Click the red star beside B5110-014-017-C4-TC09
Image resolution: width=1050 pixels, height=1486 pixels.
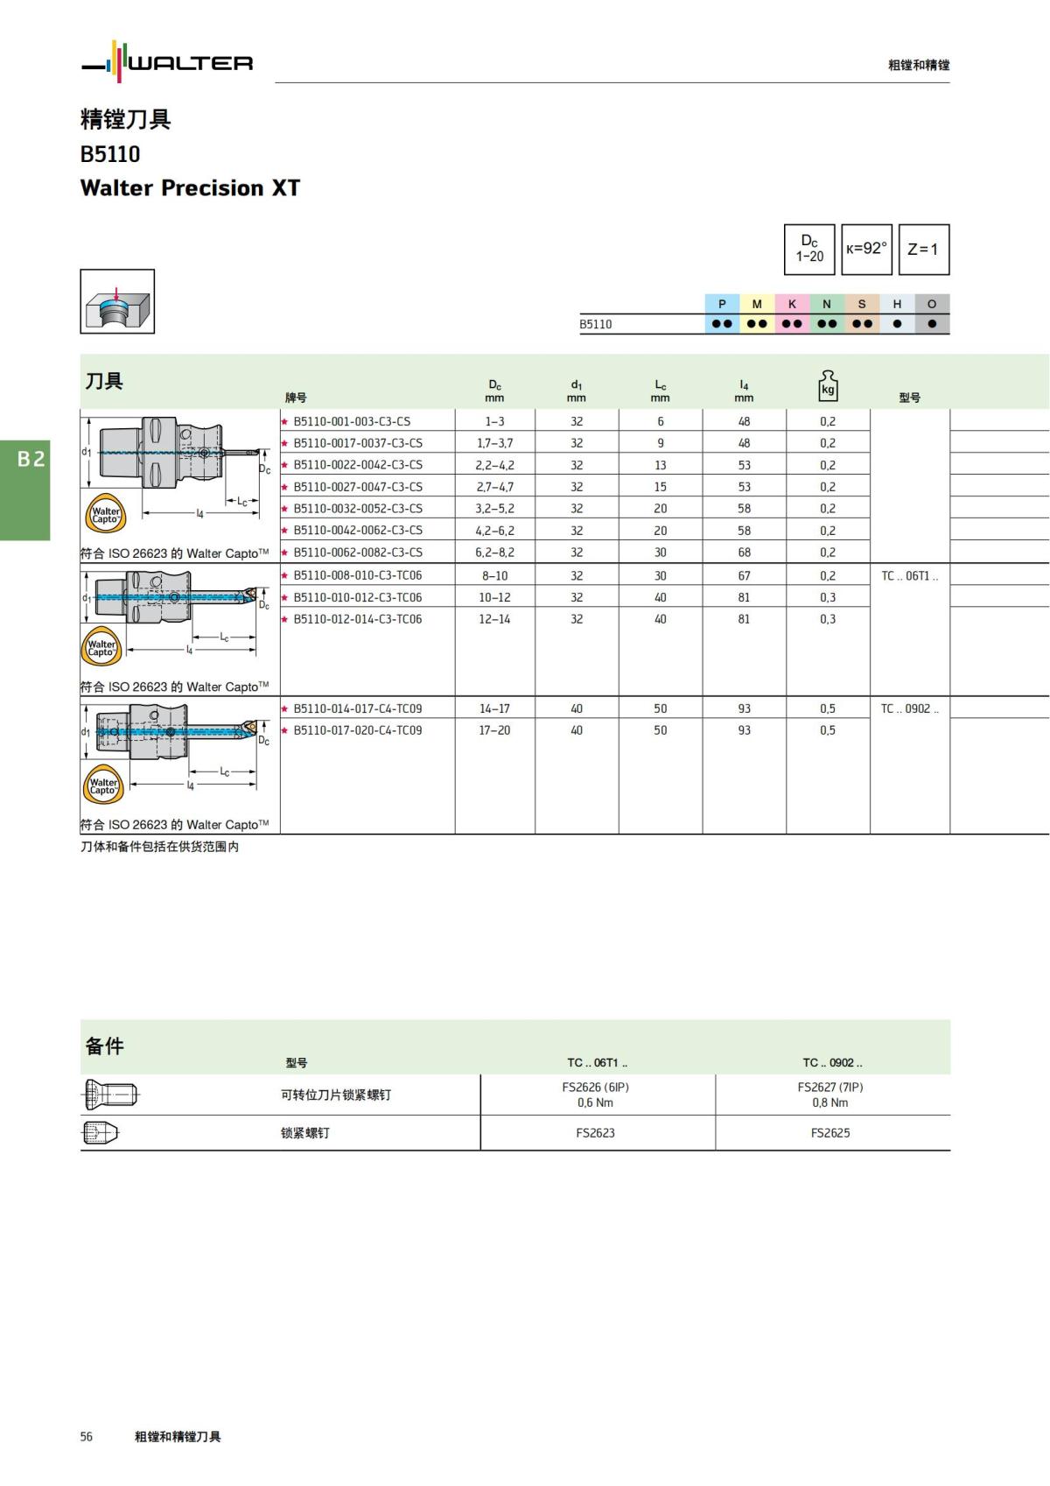tap(284, 708)
